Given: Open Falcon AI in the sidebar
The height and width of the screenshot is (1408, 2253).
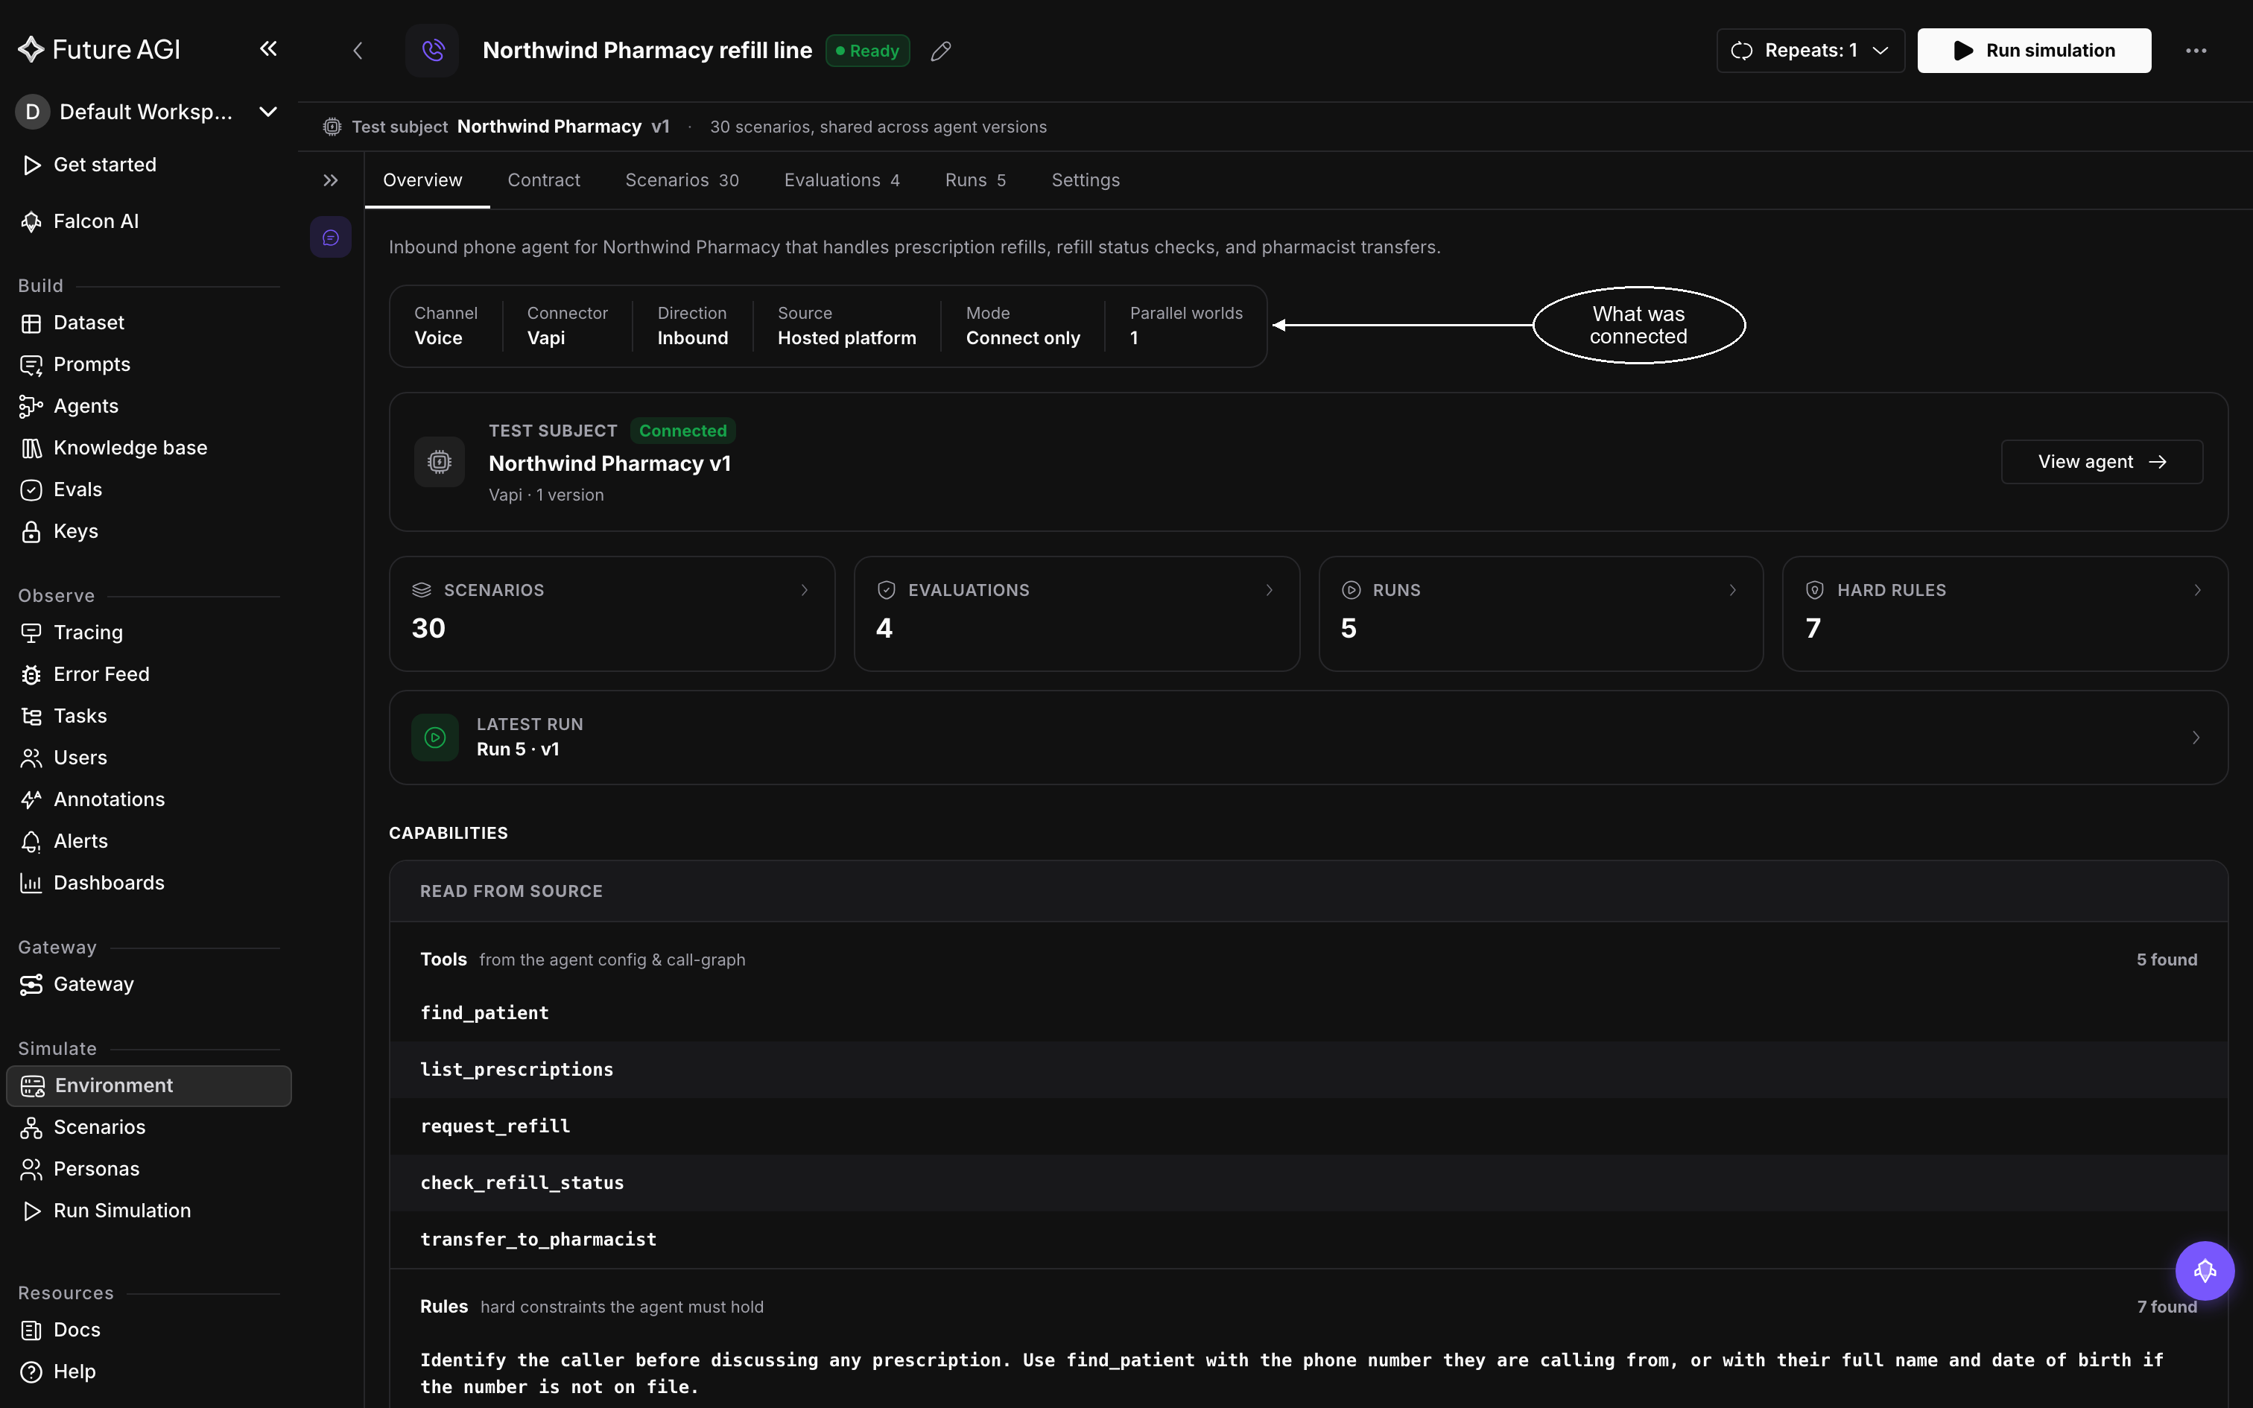Looking at the screenshot, I should point(149,222).
